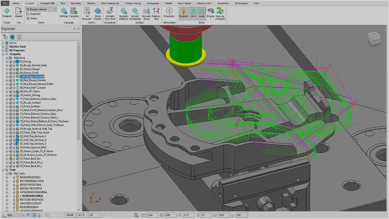Expand the Machine Tools tree node
This screenshot has height=219, width=389.
point(3,47)
